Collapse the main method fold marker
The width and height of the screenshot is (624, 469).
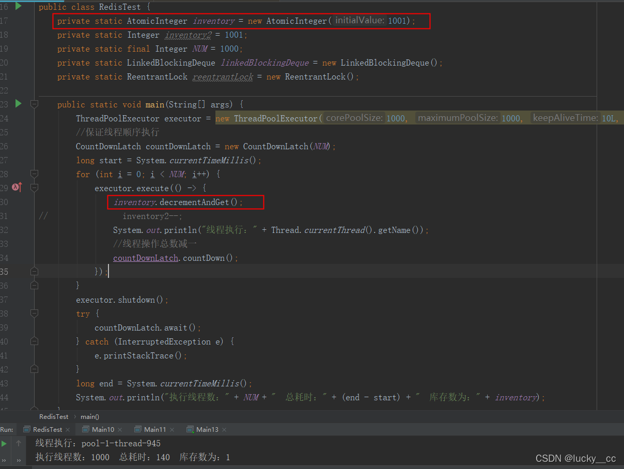point(34,104)
